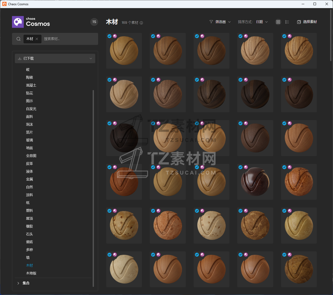Open the fifth striped wood material in the top row
The height and width of the screenshot is (295, 333).
[299, 51]
